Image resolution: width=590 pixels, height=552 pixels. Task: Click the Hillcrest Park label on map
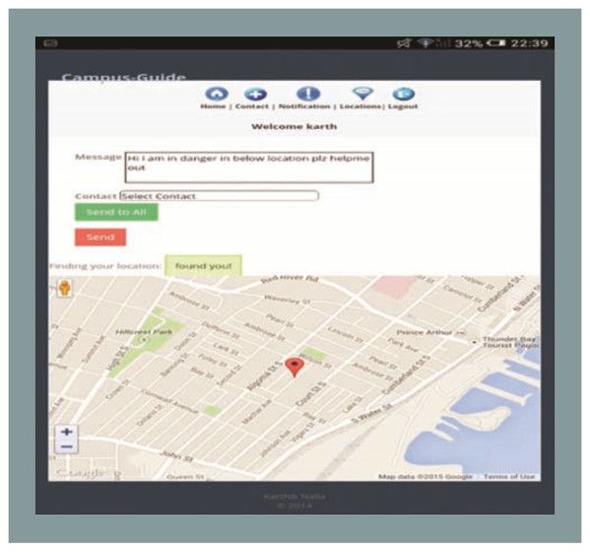144,332
